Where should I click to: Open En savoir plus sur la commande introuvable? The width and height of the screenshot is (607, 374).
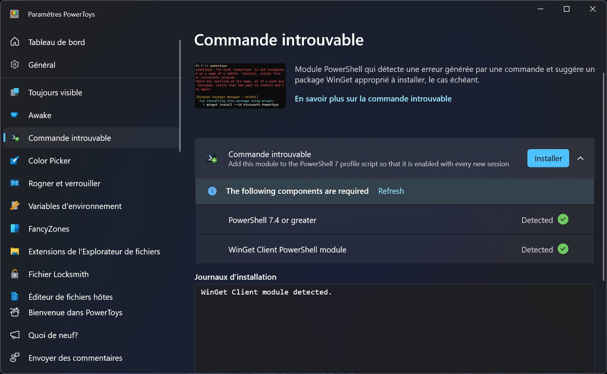tap(373, 99)
